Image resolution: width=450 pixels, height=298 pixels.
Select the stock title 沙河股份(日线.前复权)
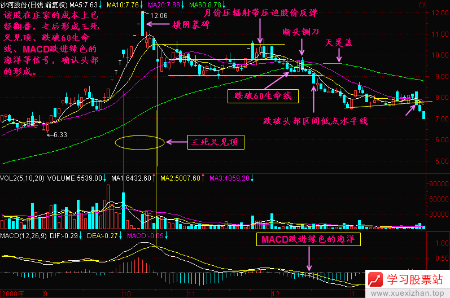tap(34, 5)
